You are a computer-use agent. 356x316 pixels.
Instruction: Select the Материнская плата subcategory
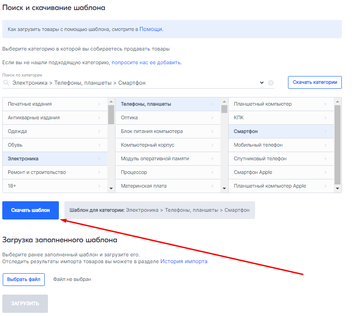click(168, 186)
